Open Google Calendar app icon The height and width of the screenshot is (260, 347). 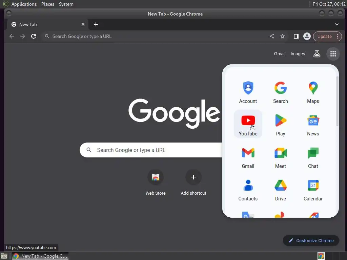coord(313,190)
